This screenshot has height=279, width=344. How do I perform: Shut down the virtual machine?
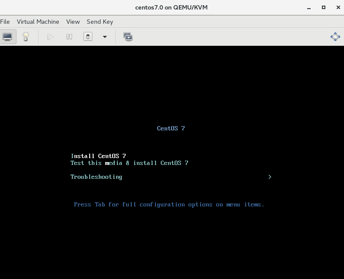(88, 37)
